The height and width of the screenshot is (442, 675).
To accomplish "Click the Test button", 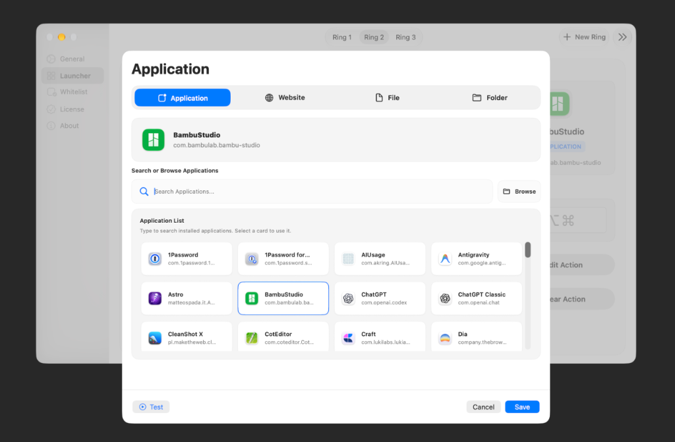I will [151, 406].
